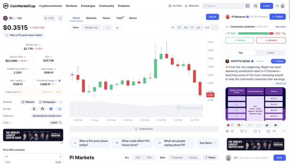Focus the top Search field

pyautogui.click(x=225, y=6)
